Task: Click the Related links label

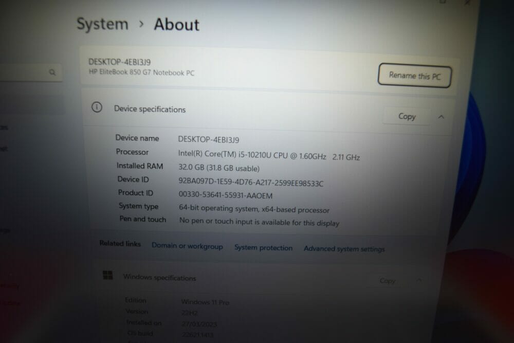Action: pyautogui.click(x=120, y=243)
